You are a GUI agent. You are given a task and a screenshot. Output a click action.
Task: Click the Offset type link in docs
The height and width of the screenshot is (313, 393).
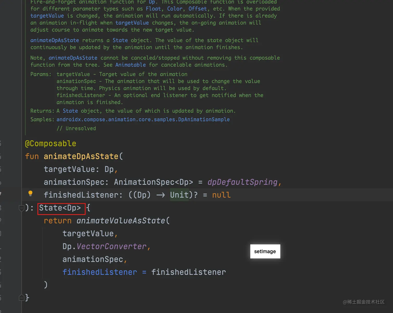(198, 9)
